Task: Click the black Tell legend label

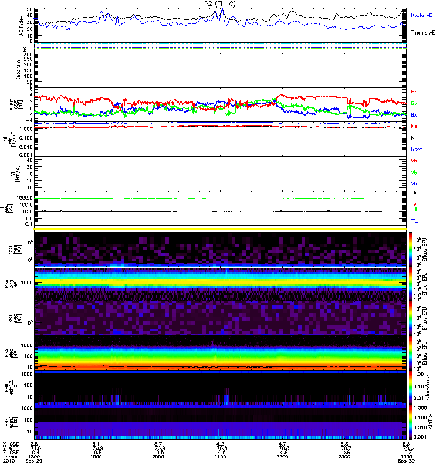Action: tap(415, 192)
